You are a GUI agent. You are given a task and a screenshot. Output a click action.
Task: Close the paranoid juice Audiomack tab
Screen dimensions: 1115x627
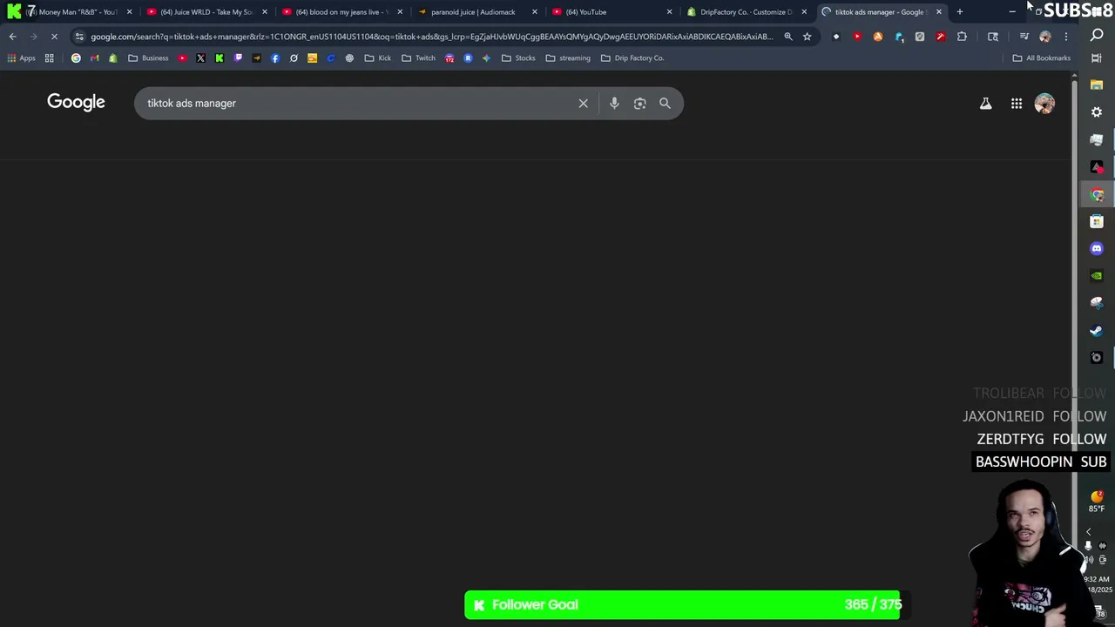click(535, 11)
